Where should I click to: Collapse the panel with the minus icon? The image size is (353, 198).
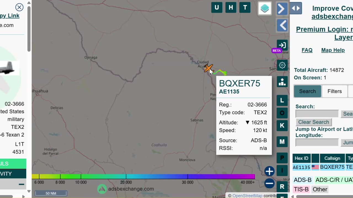[x=22, y=184]
